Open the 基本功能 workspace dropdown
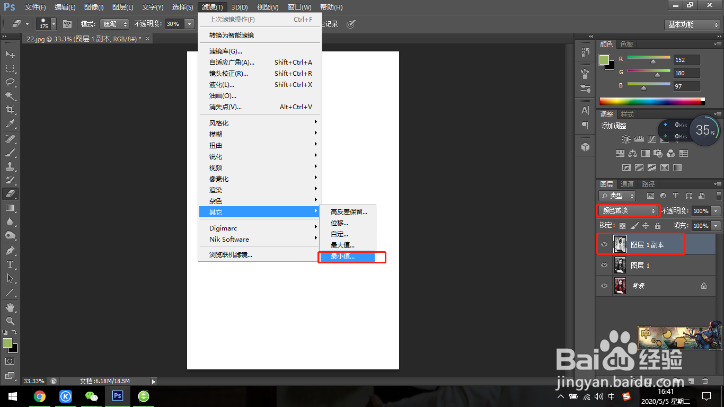Screen dimensions: 724x407 pos(692,24)
